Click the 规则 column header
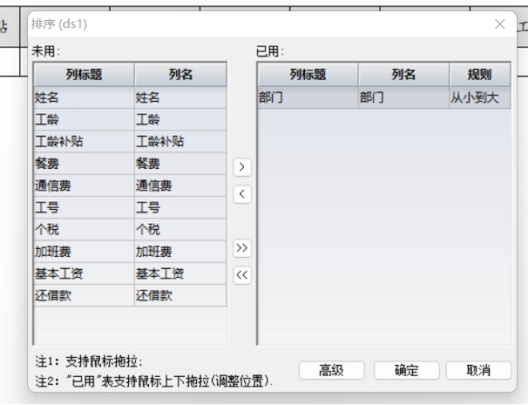This screenshot has height=405, width=528. tap(480, 74)
